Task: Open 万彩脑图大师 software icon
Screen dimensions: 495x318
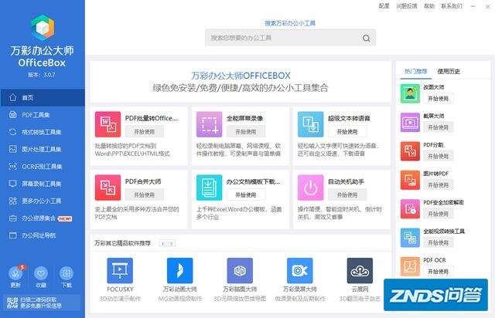Action: tap(240, 270)
